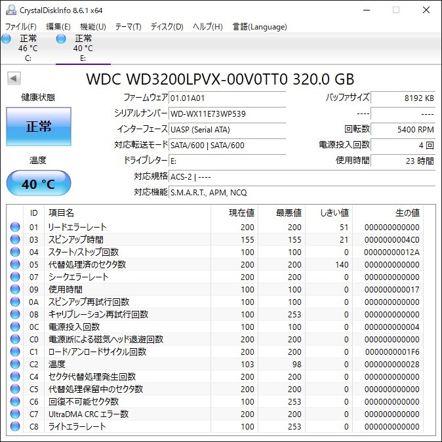
Task: Click the 40 °C temperature button
Action: [x=39, y=183]
